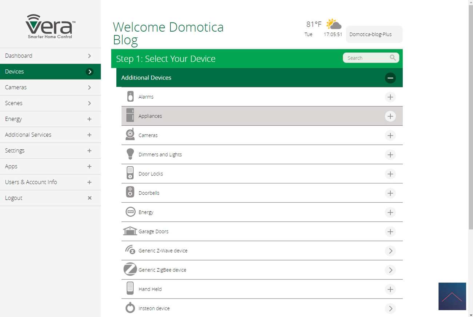473x317 pixels.
Task: Click the Door Locks keypad icon
Action: 130,173
